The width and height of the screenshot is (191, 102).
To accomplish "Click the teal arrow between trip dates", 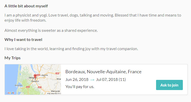I will [92, 80].
